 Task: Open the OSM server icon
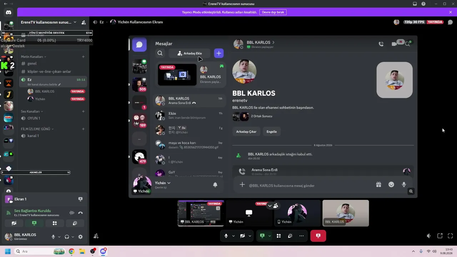coord(9,117)
